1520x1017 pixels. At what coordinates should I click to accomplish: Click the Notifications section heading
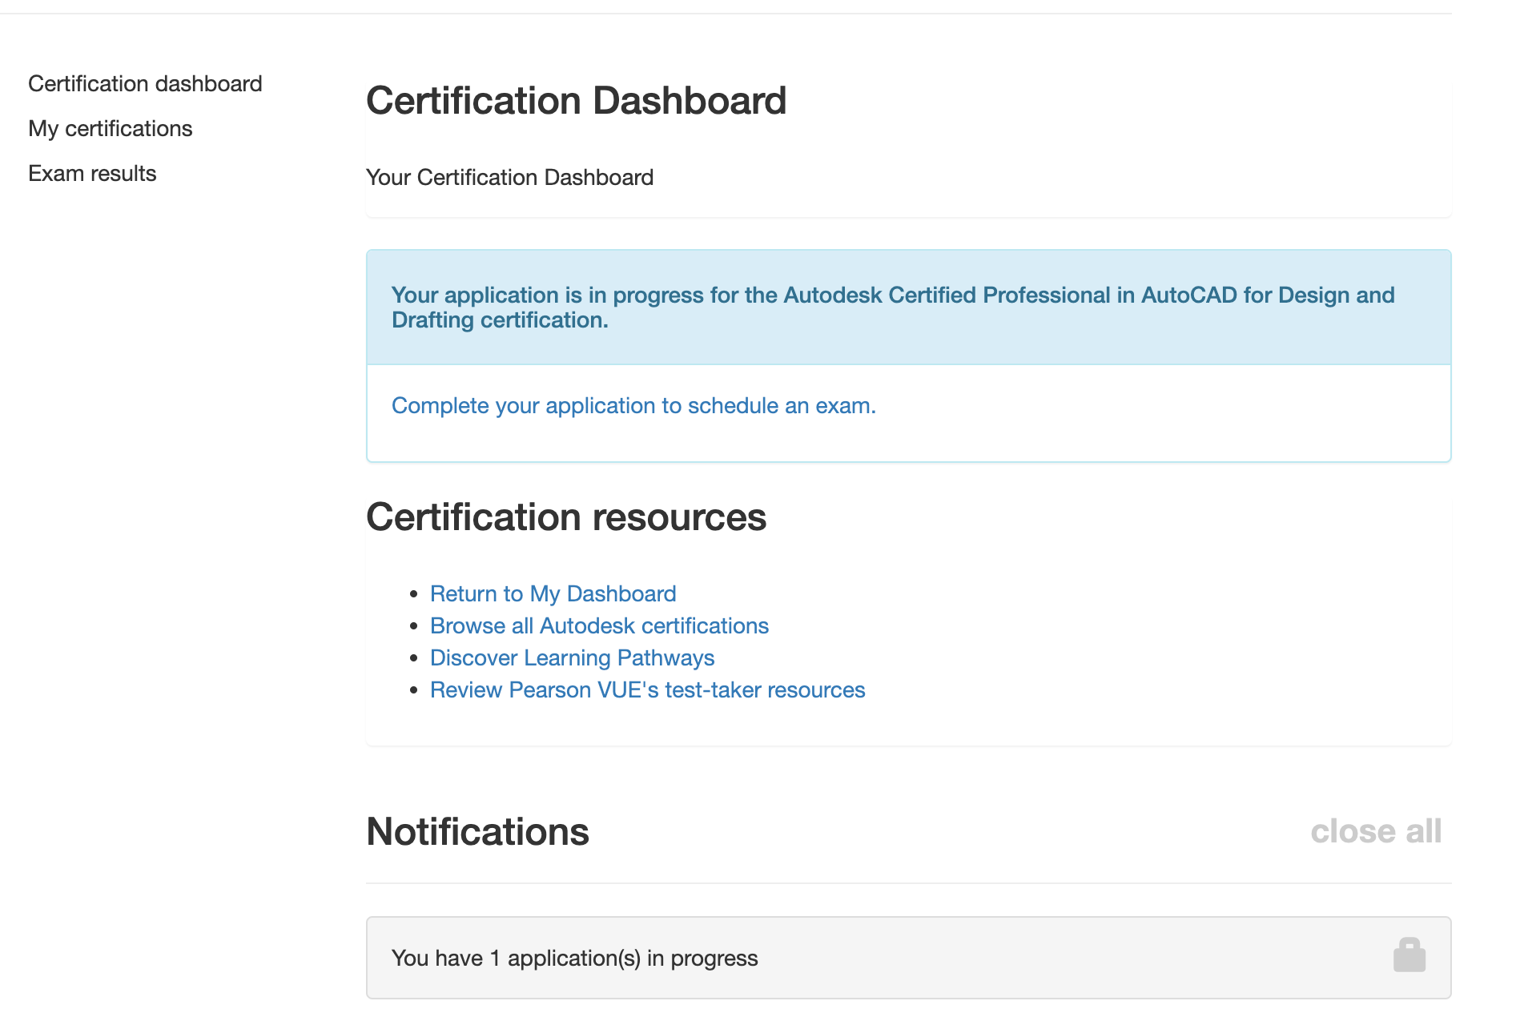(477, 831)
